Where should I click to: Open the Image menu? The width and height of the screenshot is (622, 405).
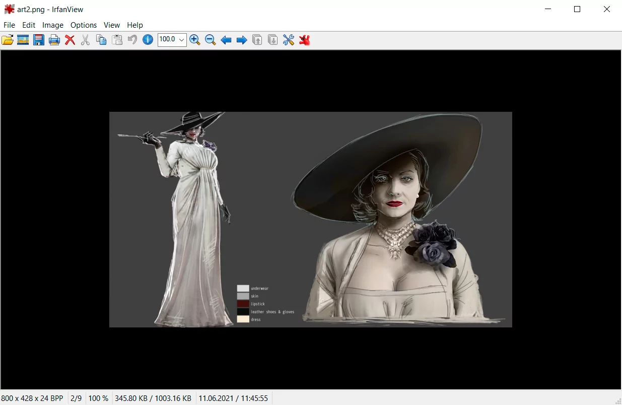point(53,25)
